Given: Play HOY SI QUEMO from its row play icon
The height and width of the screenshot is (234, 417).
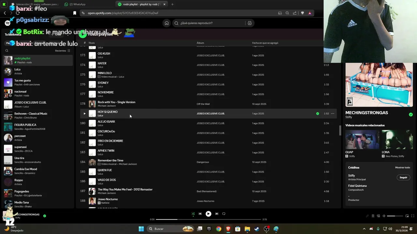Looking at the screenshot, I should point(84,113).
